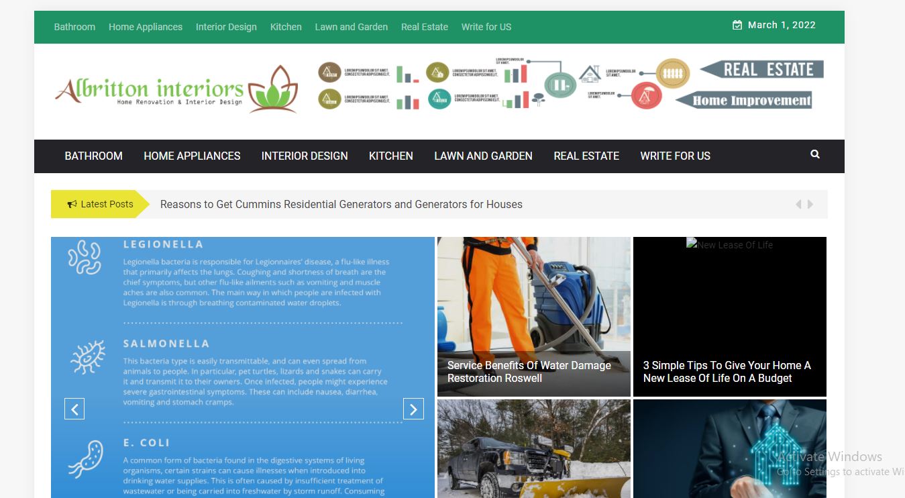The image size is (905, 498).
Task: Click the snow plow truck thumbnail
Action: [x=534, y=448]
